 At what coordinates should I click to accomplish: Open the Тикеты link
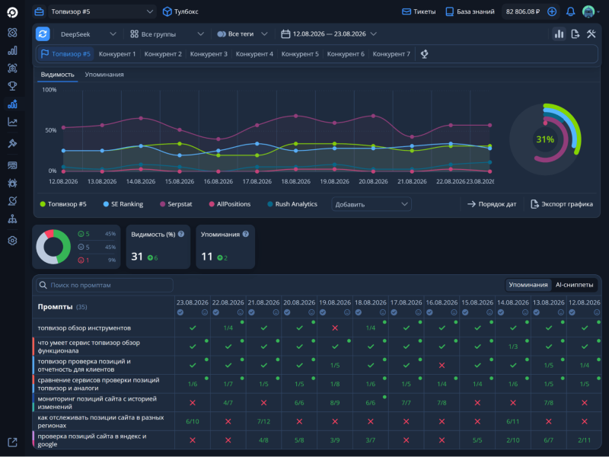419,11
